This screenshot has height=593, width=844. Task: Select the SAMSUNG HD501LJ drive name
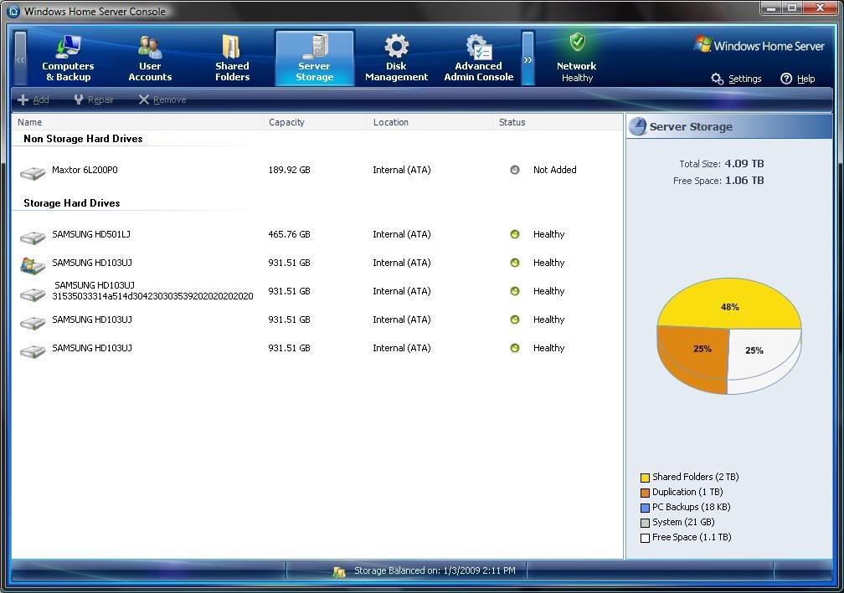point(91,234)
